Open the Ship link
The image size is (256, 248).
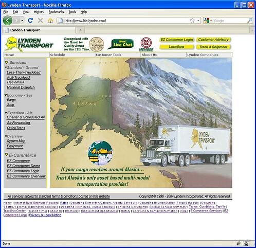tap(11, 105)
